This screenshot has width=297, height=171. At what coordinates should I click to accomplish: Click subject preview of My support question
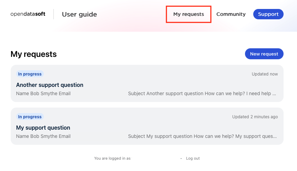202,136
